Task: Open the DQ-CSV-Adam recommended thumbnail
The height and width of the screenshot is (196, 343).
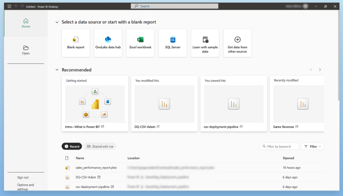Action: [x=164, y=104]
